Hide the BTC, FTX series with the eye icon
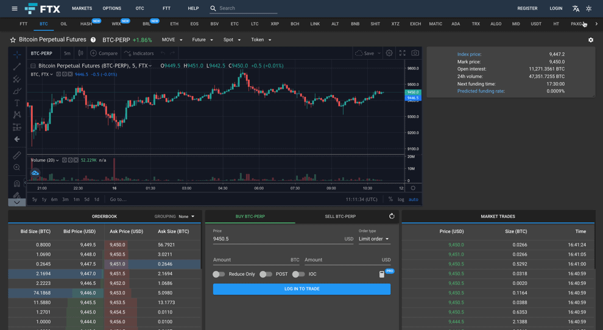This screenshot has height=330, width=603. [x=58, y=74]
